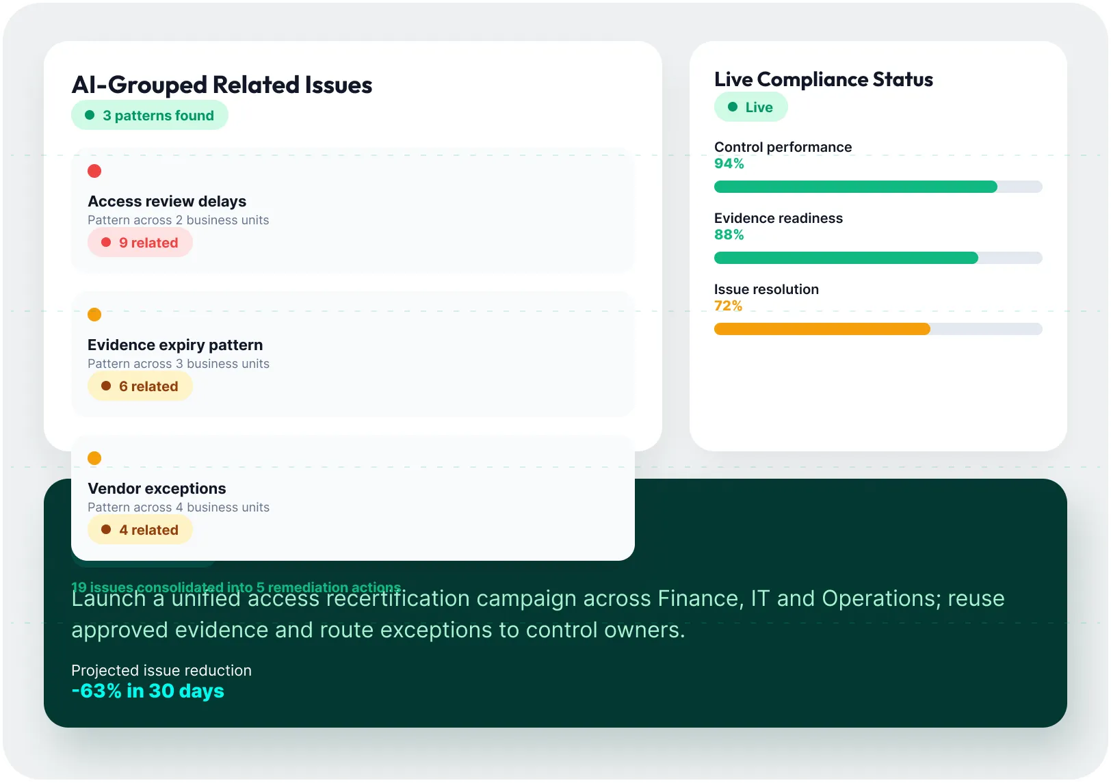Select the Access review delays issue title
This screenshot has width=1111, height=783.
167,201
